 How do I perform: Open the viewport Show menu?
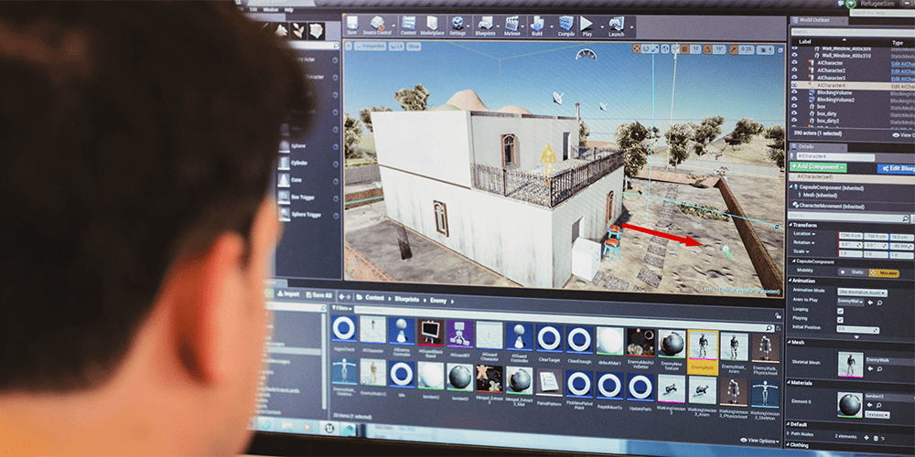tap(414, 46)
